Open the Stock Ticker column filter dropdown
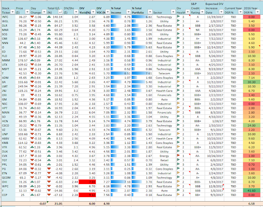The width and height of the screenshot is (263, 207). coord(13,12)
